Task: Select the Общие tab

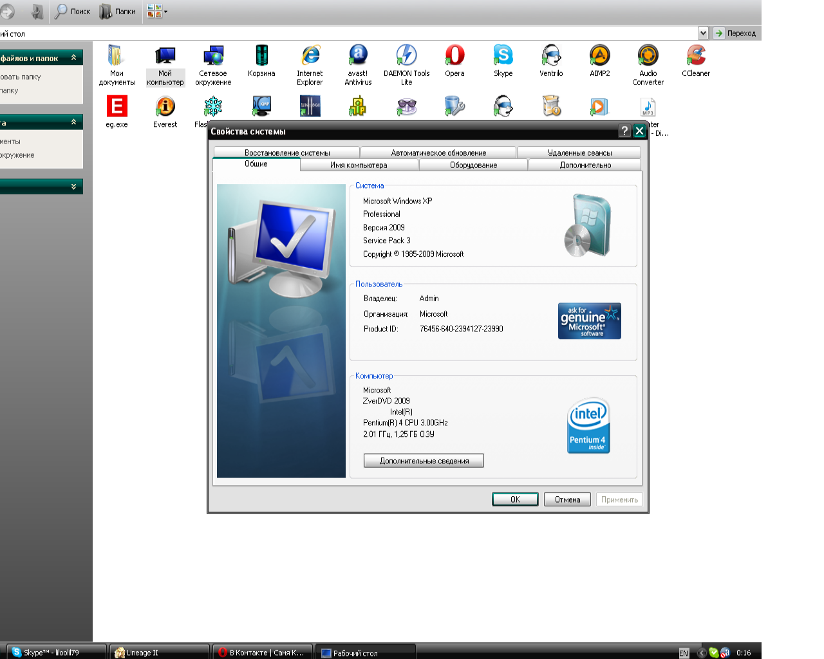Action: [256, 164]
